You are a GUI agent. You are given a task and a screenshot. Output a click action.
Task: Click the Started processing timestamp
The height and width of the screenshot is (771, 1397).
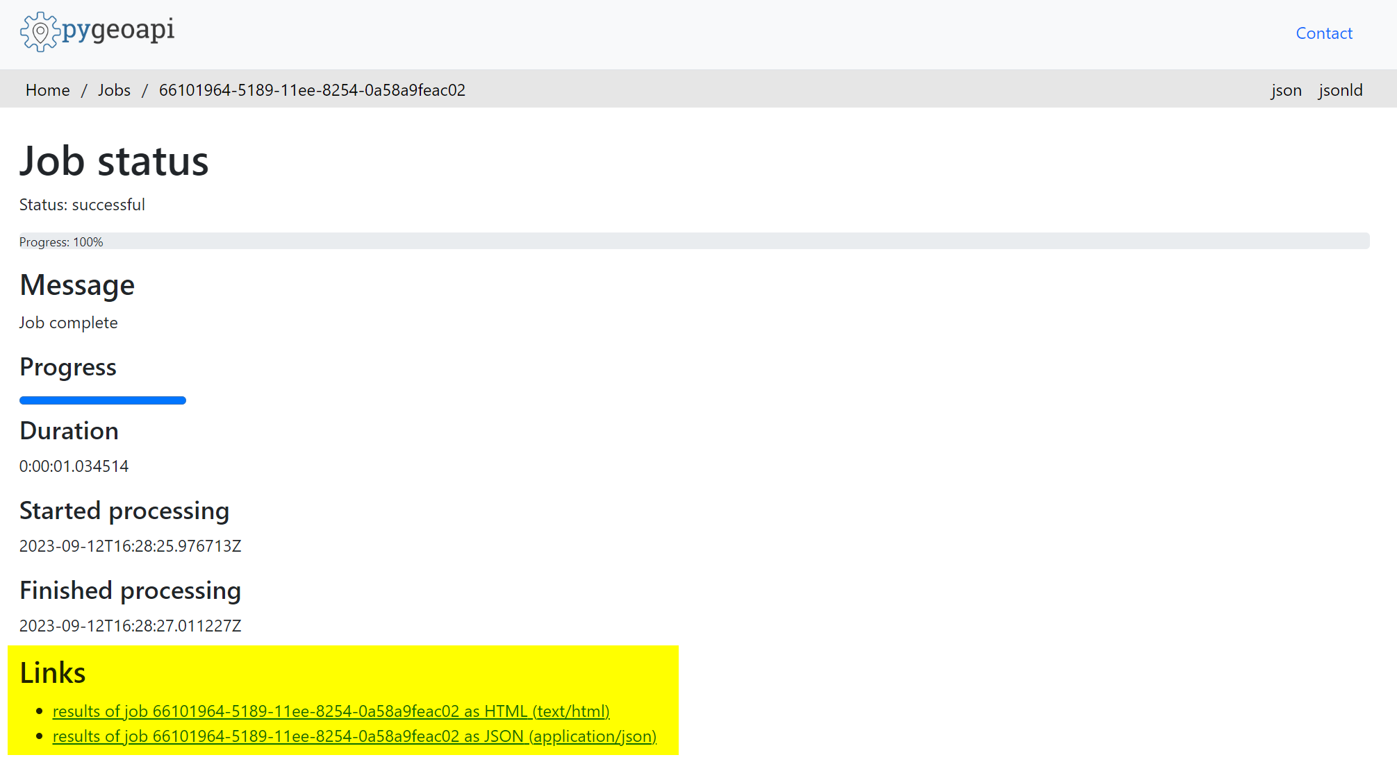pos(130,545)
